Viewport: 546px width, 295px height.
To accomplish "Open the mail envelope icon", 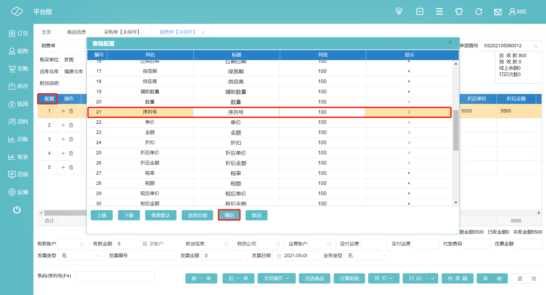I will coord(498,12).
